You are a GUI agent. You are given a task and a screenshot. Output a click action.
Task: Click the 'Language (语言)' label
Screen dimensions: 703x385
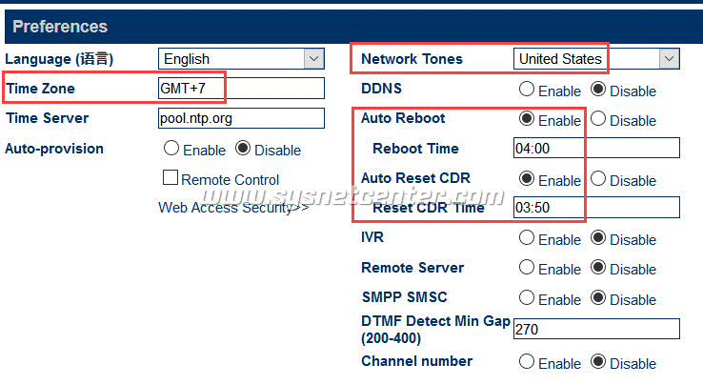pyautogui.click(x=59, y=59)
